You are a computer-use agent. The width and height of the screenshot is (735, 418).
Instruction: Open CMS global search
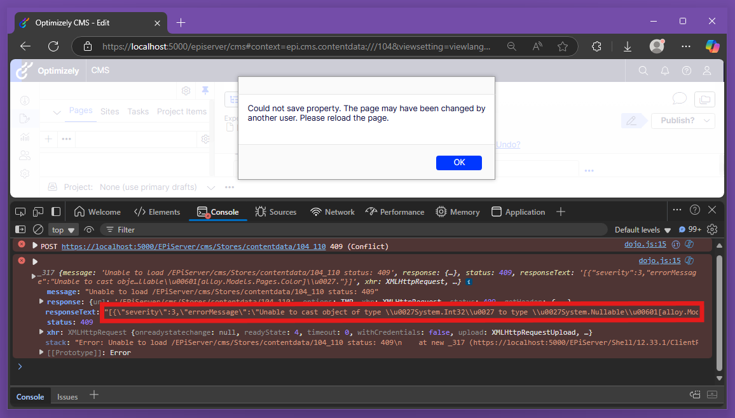643,71
